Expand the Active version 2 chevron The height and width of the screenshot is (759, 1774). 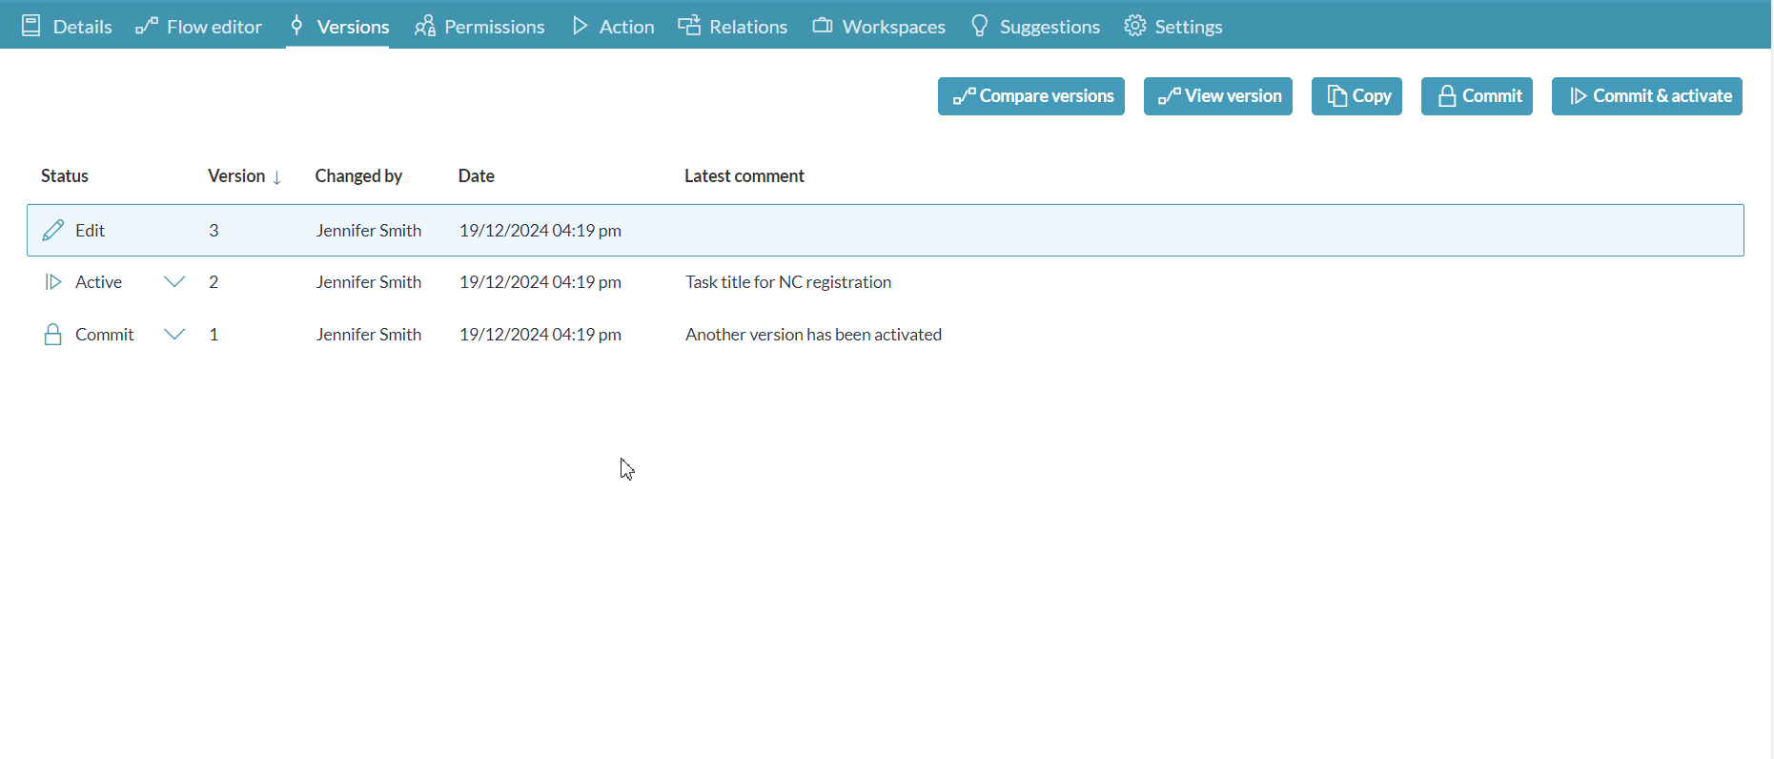point(174,282)
